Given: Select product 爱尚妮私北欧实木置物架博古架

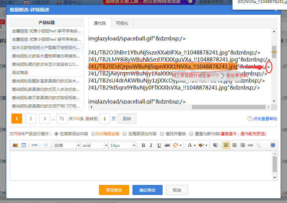Looking at the screenshot, I should pos(47,56).
